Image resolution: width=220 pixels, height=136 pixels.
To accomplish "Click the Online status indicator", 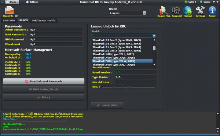I will pos(205,2).
